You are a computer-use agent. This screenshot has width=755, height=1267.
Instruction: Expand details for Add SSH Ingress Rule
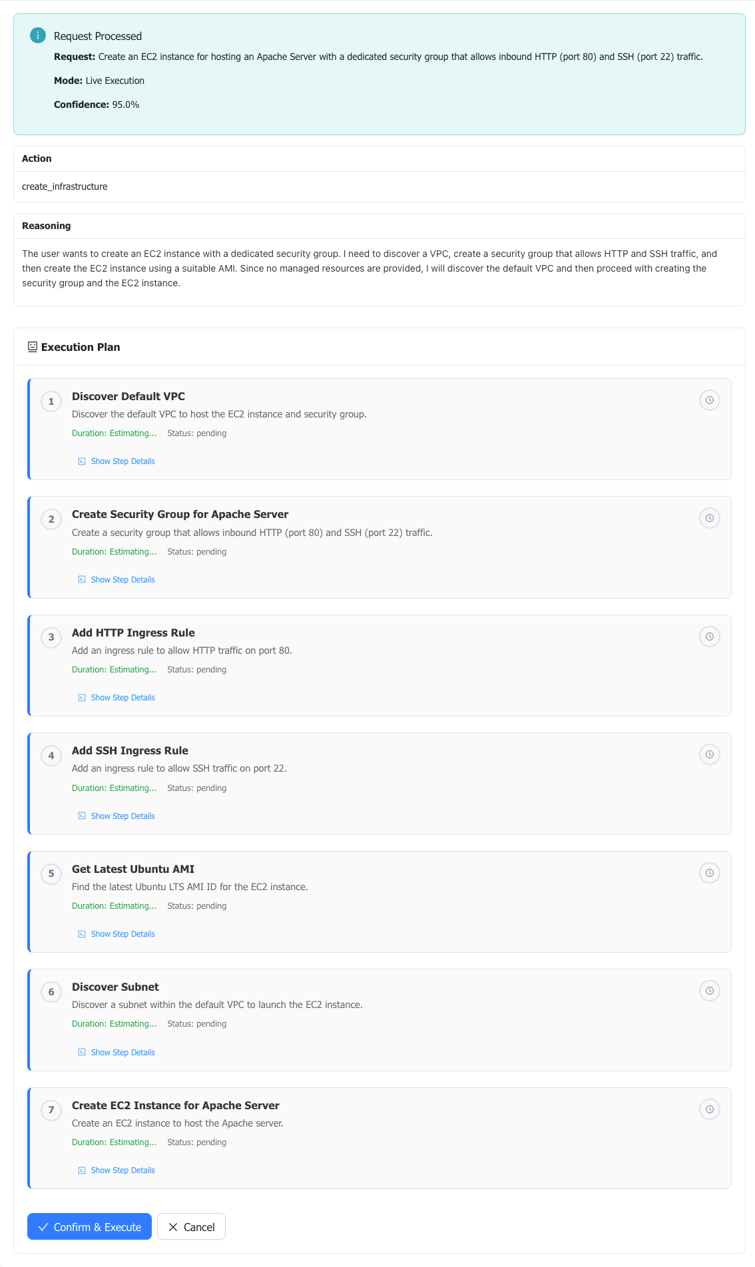tap(123, 816)
